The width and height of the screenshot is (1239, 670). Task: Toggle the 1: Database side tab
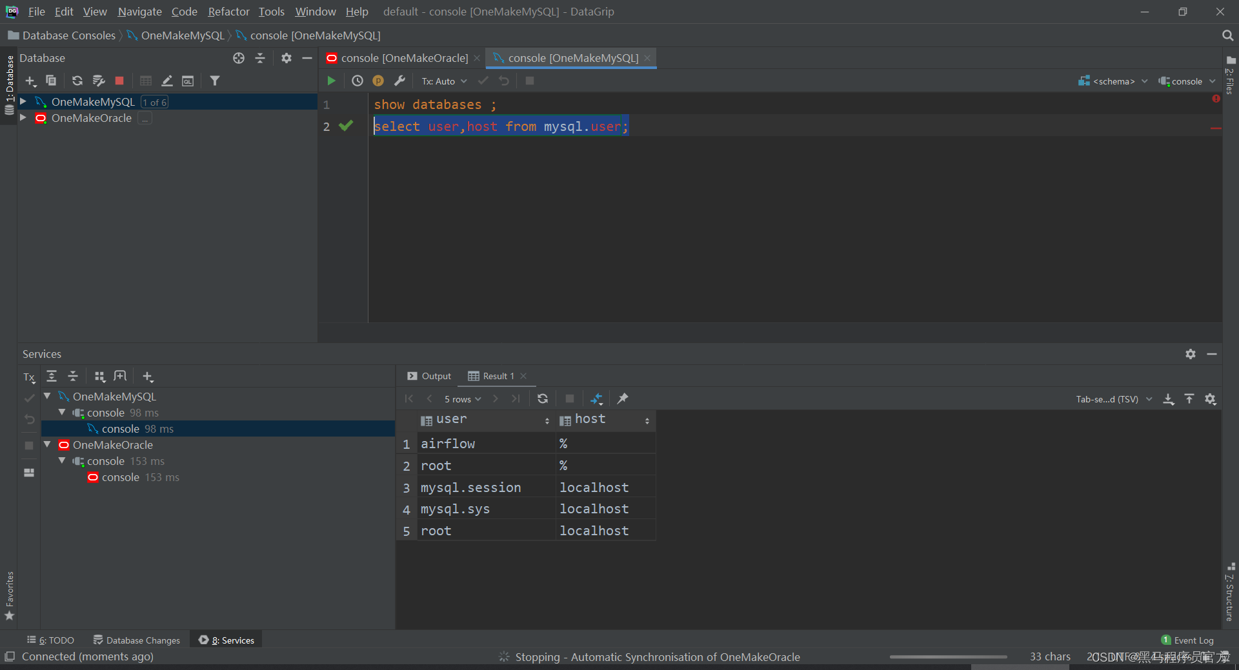click(x=9, y=84)
